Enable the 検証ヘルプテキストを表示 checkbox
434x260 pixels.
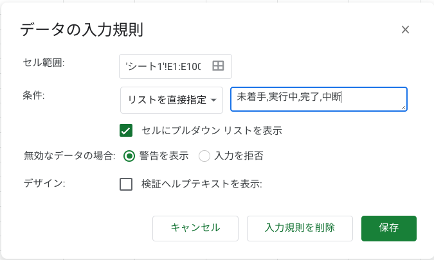click(x=126, y=184)
